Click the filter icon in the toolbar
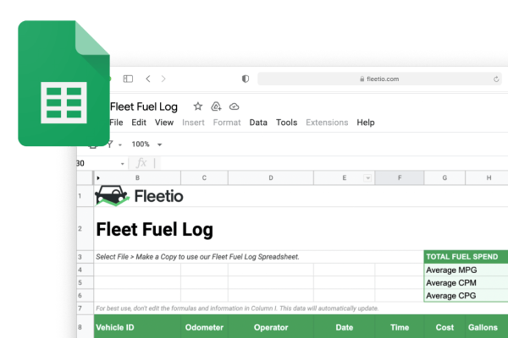508x338 pixels. pos(111,144)
